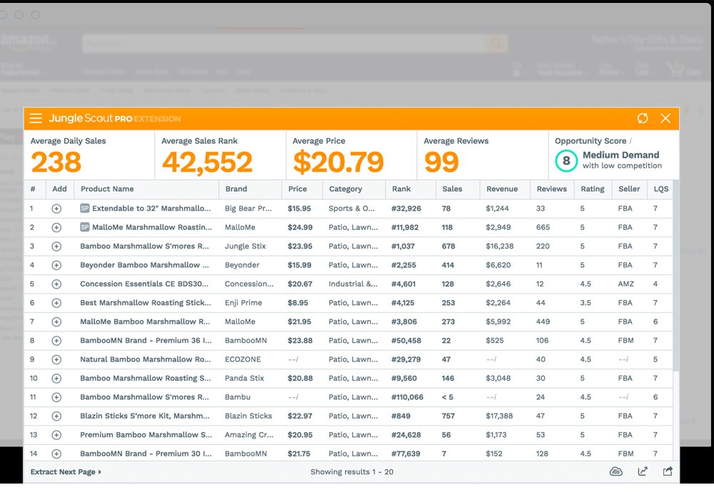Image resolution: width=714 pixels, height=500 pixels.
Task: Sort table by Price column
Action: coord(297,189)
